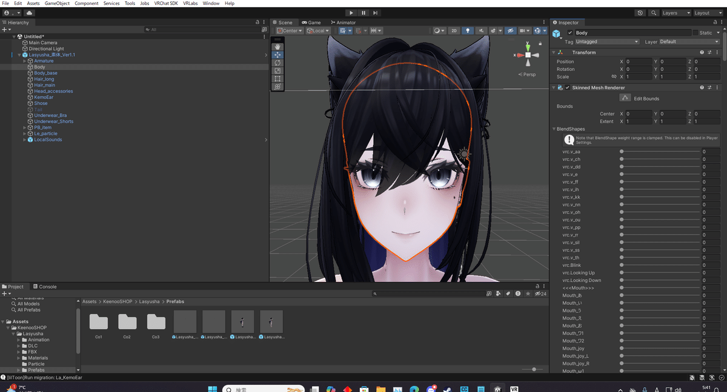Image resolution: width=727 pixels, height=392 pixels.
Task: Select the Move tool in scene
Action: (x=277, y=54)
